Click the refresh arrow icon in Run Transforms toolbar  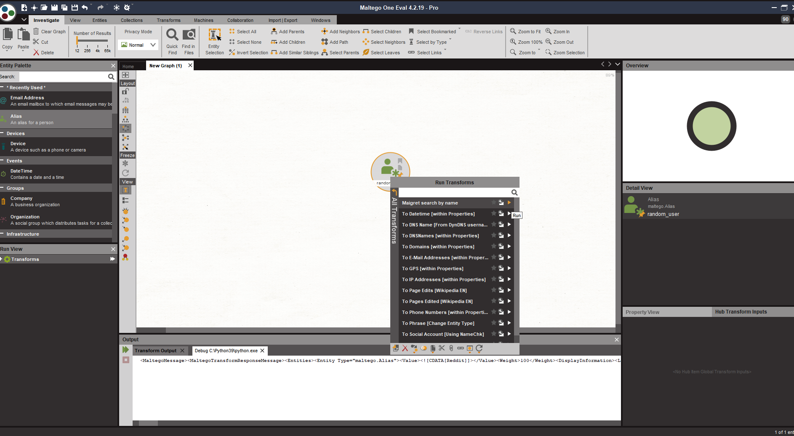pos(479,348)
